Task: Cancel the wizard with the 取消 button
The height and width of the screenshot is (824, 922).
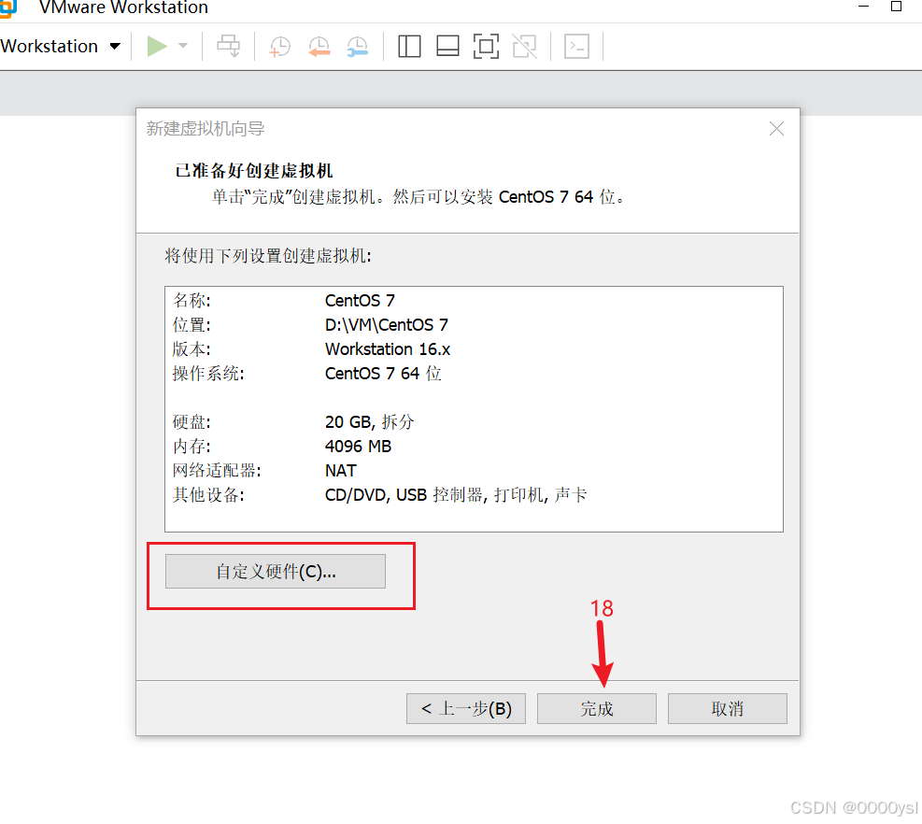Action: tap(728, 708)
